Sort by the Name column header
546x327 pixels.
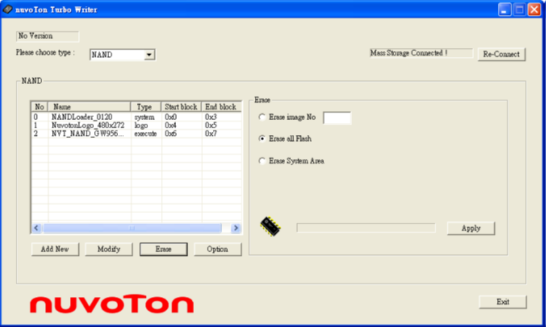(x=89, y=106)
